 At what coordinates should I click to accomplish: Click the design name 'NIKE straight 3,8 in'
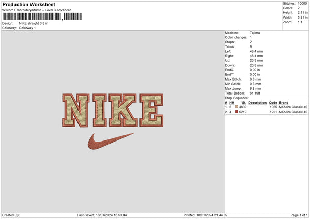[34, 23]
